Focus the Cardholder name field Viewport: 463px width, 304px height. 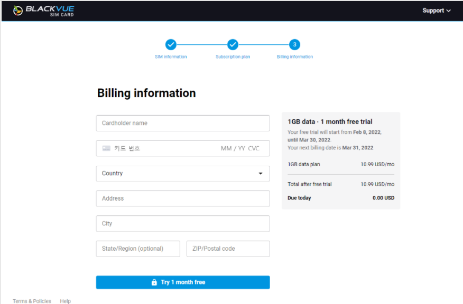[x=183, y=123]
